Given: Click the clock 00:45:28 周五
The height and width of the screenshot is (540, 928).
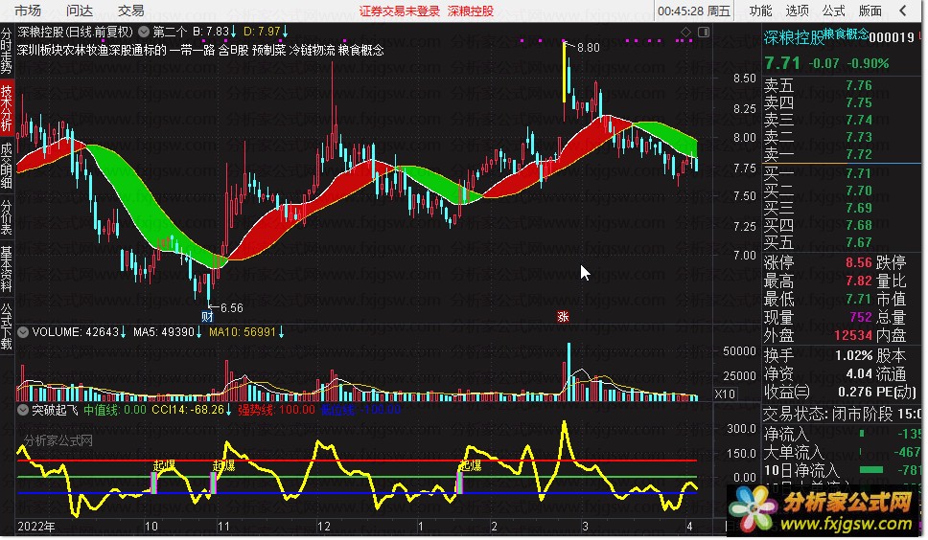Looking at the screenshot, I should click(x=694, y=11).
